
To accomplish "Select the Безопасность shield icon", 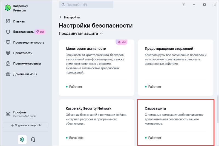I will (x=8, y=32).
